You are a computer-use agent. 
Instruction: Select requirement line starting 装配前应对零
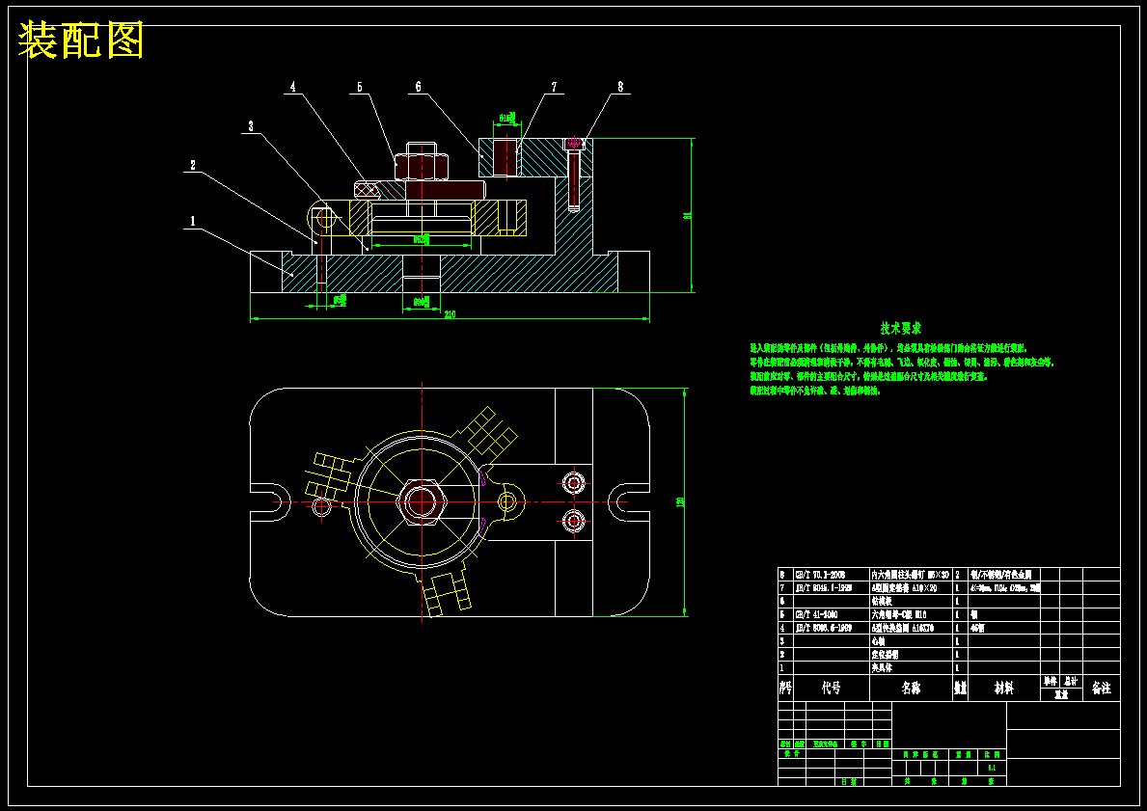coord(869,377)
